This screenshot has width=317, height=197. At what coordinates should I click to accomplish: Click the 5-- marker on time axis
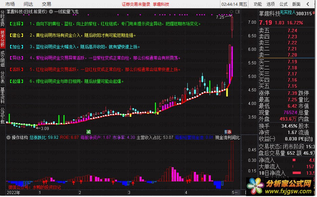235,193
